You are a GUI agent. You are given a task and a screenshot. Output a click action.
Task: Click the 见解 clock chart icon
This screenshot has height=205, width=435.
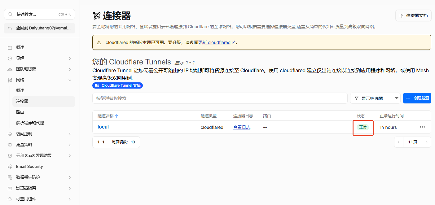point(10,58)
